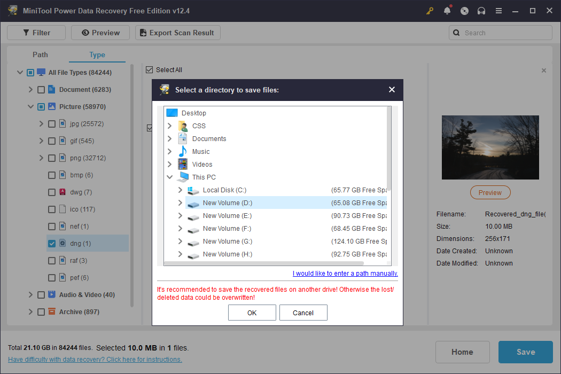The height and width of the screenshot is (374, 561).
Task: Check the bmp (6) checkbox
Action: coord(52,175)
